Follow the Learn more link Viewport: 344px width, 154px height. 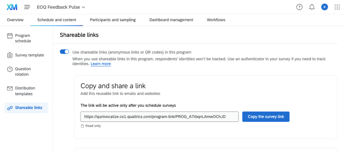click(101, 64)
